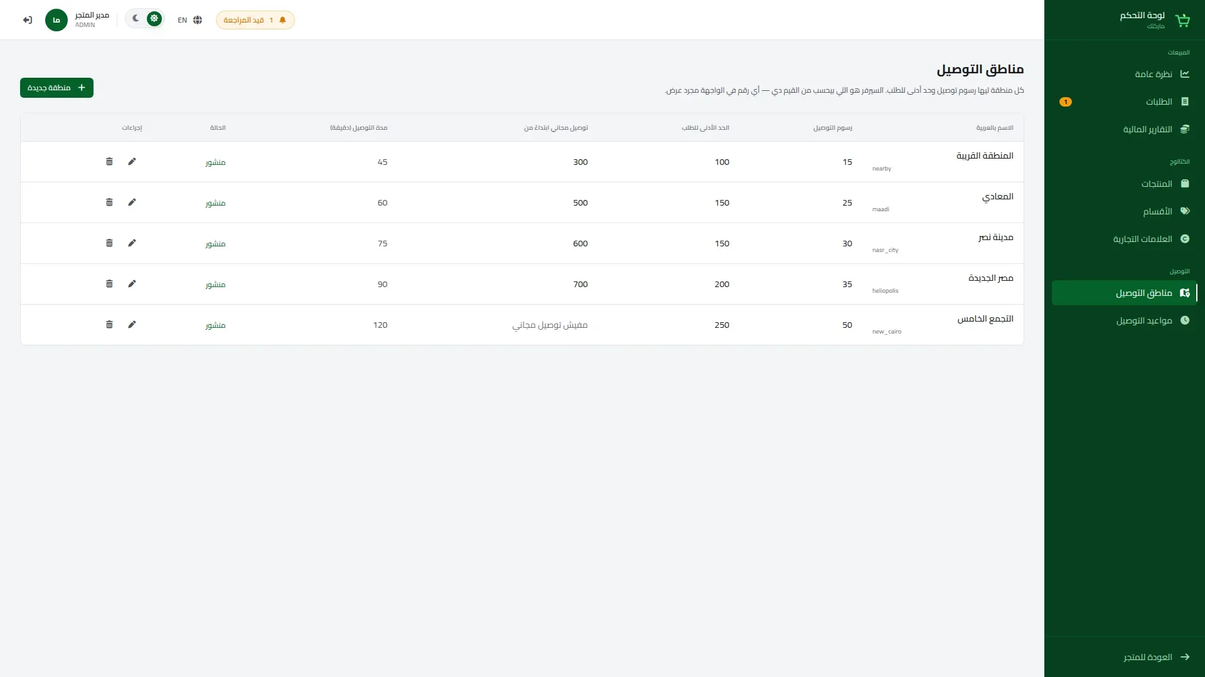Click the مدير المتجر user name
This screenshot has width=1205, height=677.
pos(92,15)
